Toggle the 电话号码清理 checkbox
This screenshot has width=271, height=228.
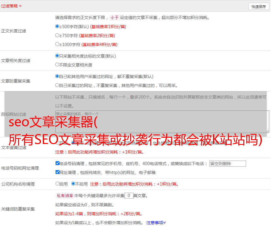click(x=57, y=163)
